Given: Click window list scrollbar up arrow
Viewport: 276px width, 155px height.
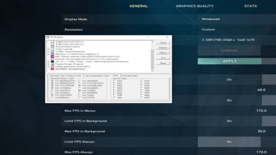Looking at the screenshot, I should click(x=152, y=42).
